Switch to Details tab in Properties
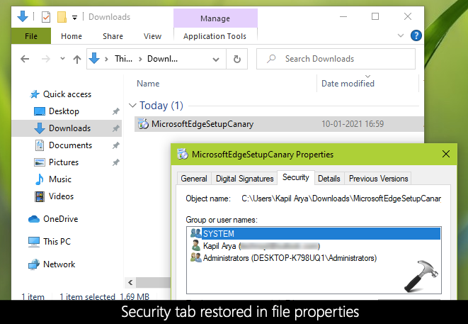Screen dimensions: 468x324 click(329, 179)
